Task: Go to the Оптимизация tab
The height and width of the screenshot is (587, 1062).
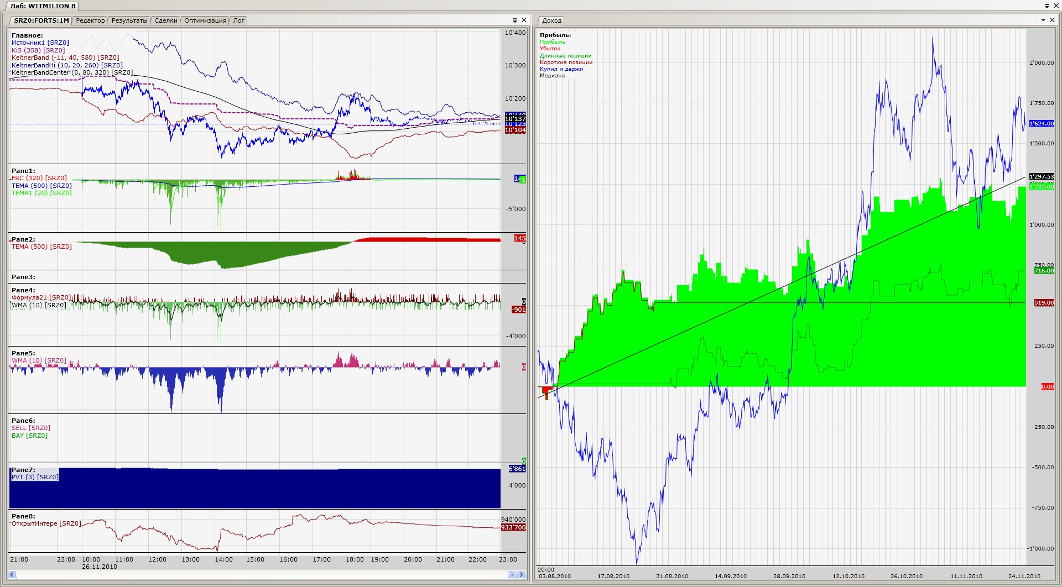Action: 205,20
